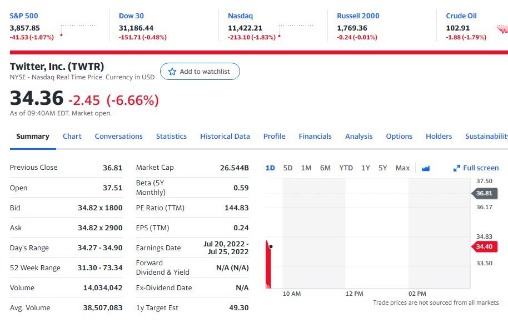Open the Dow 30 index link

131,16
